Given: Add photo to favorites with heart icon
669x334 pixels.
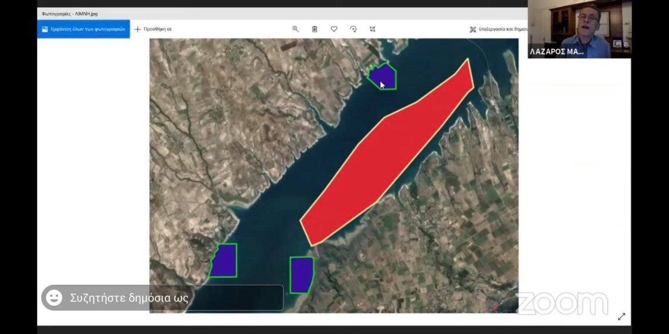Looking at the screenshot, I should click(334, 29).
